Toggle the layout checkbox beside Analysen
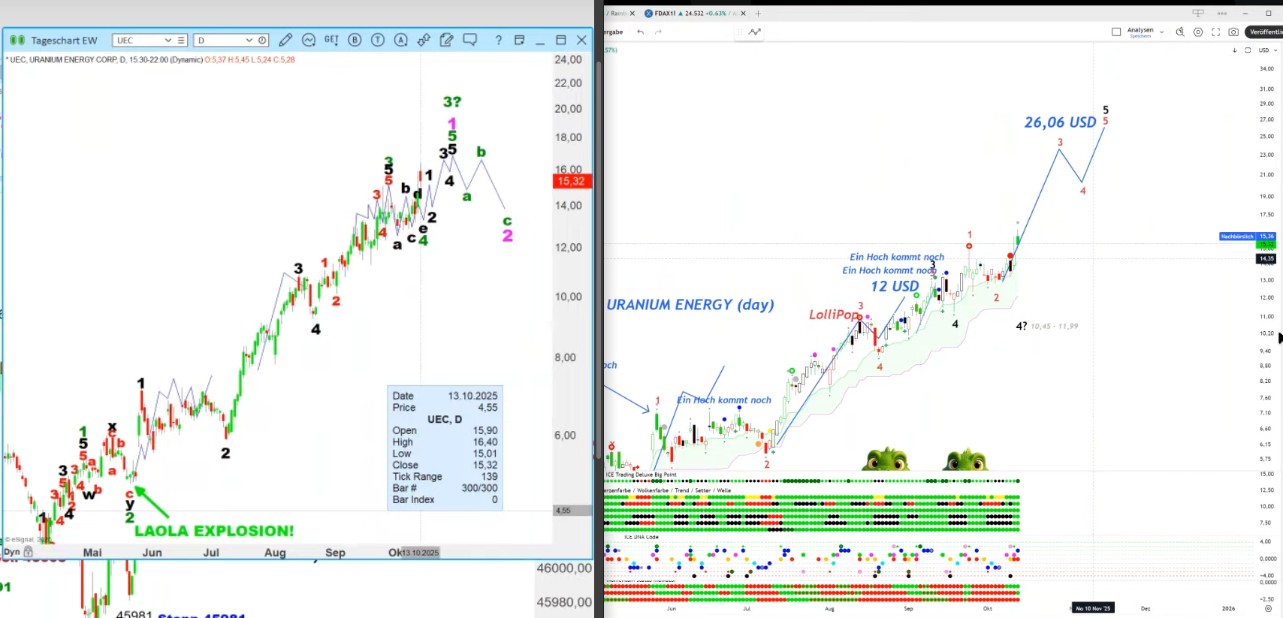Viewport: 1283px width, 618px height. tap(1116, 32)
